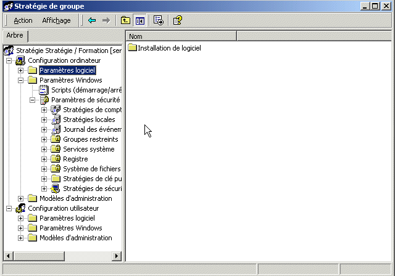Screen dimensions: 395x276
Task: Collapse Paramètres Windows under Configuration ordinateur
Action: pos(20,80)
